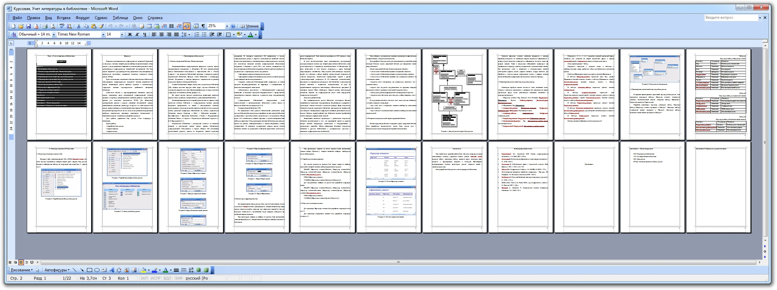Viewport: 777px width, 290px height.
Task: Justify the paragraph text
Action: 176,34
